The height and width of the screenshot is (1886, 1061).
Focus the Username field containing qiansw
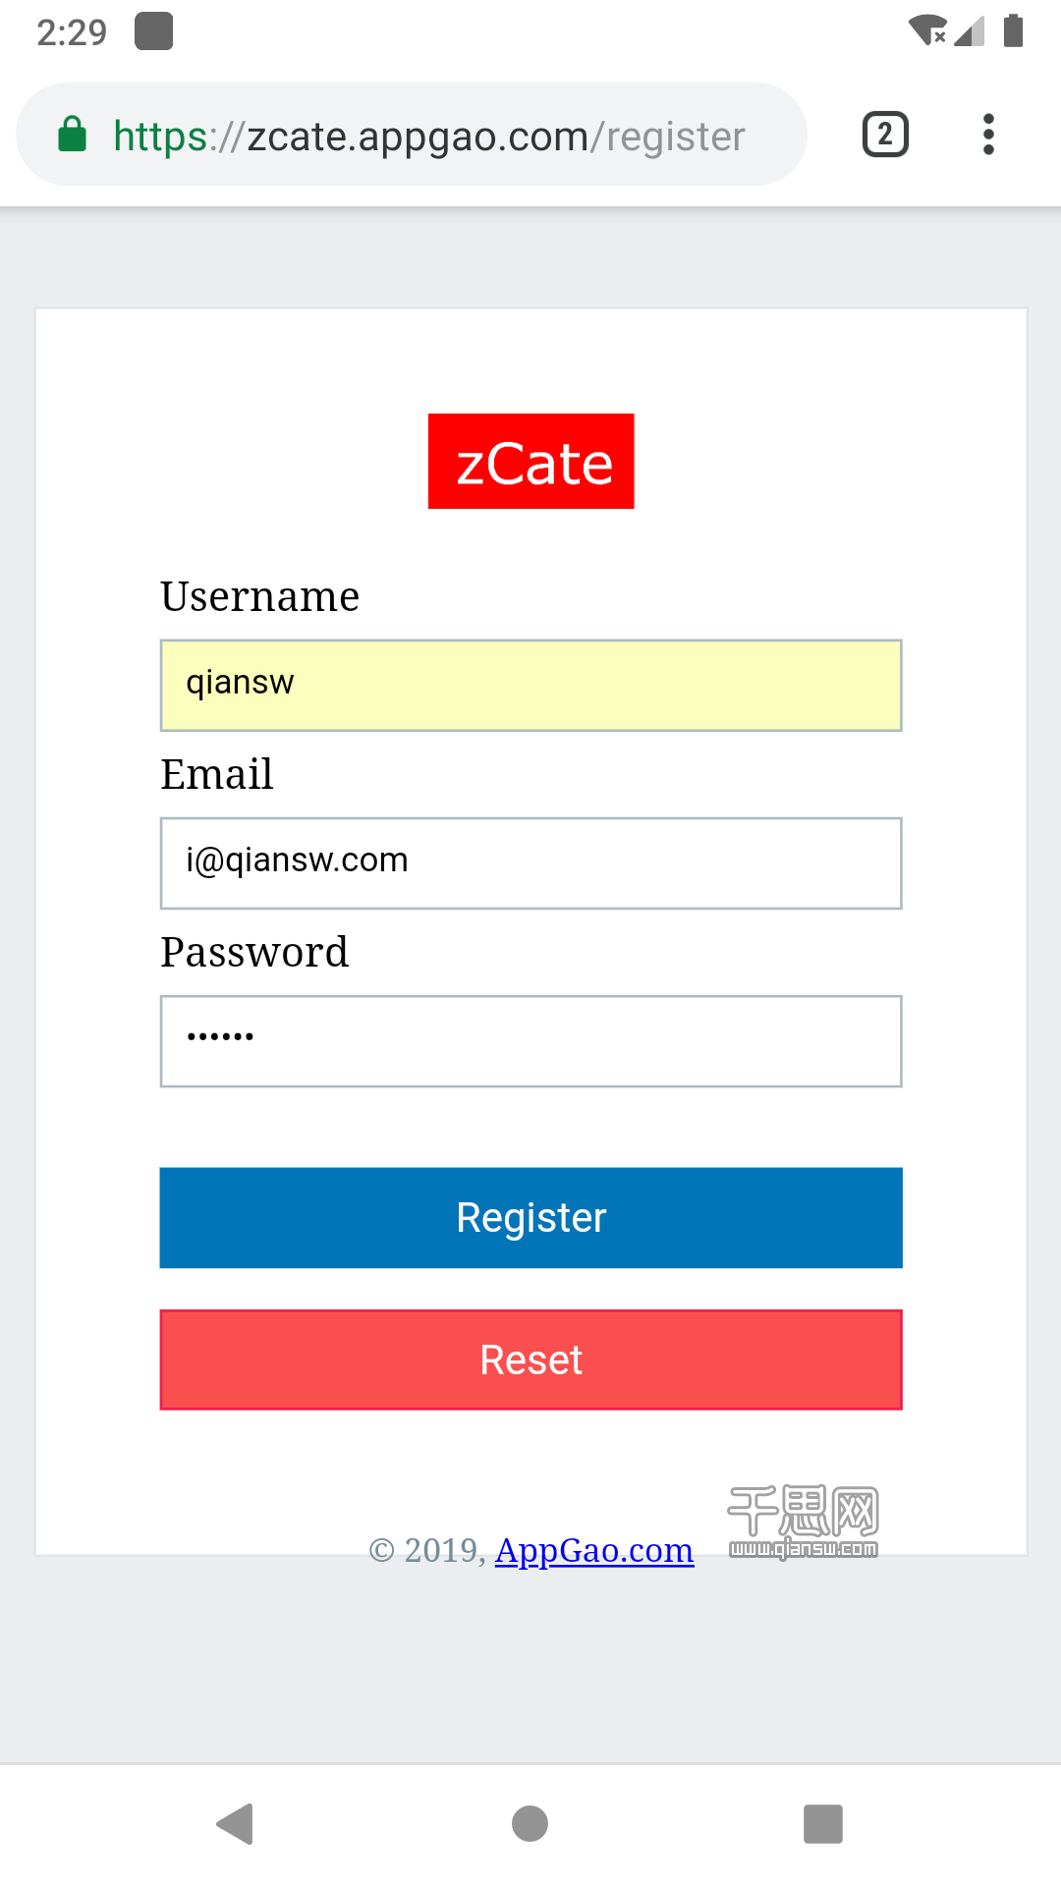pyautogui.click(x=531, y=686)
